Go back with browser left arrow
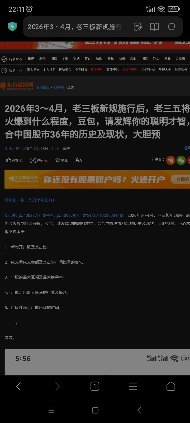Screen dimensions: 190x423 click(x=18, y=387)
